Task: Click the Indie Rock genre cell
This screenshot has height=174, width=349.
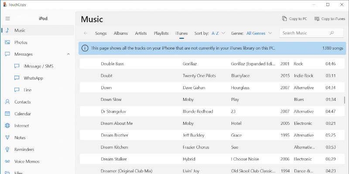Action: pos(304,76)
